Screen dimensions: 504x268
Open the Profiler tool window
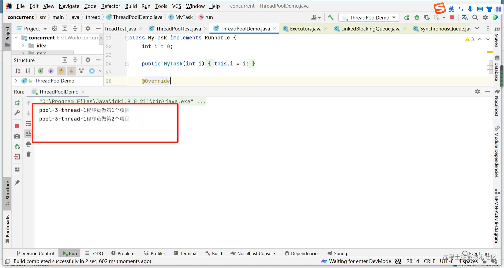(154, 253)
